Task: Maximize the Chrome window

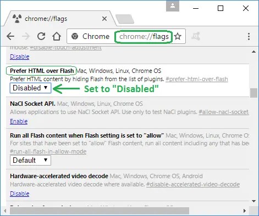Action: [221, 8]
